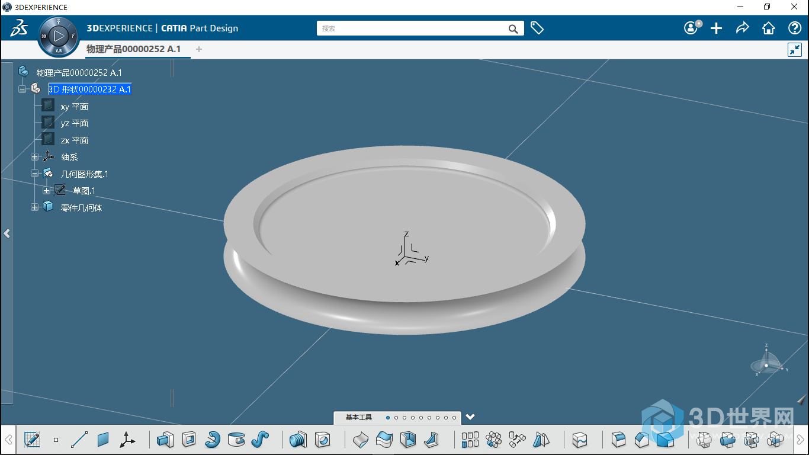Open the help question mark icon
This screenshot has width=809, height=455.
click(x=795, y=28)
